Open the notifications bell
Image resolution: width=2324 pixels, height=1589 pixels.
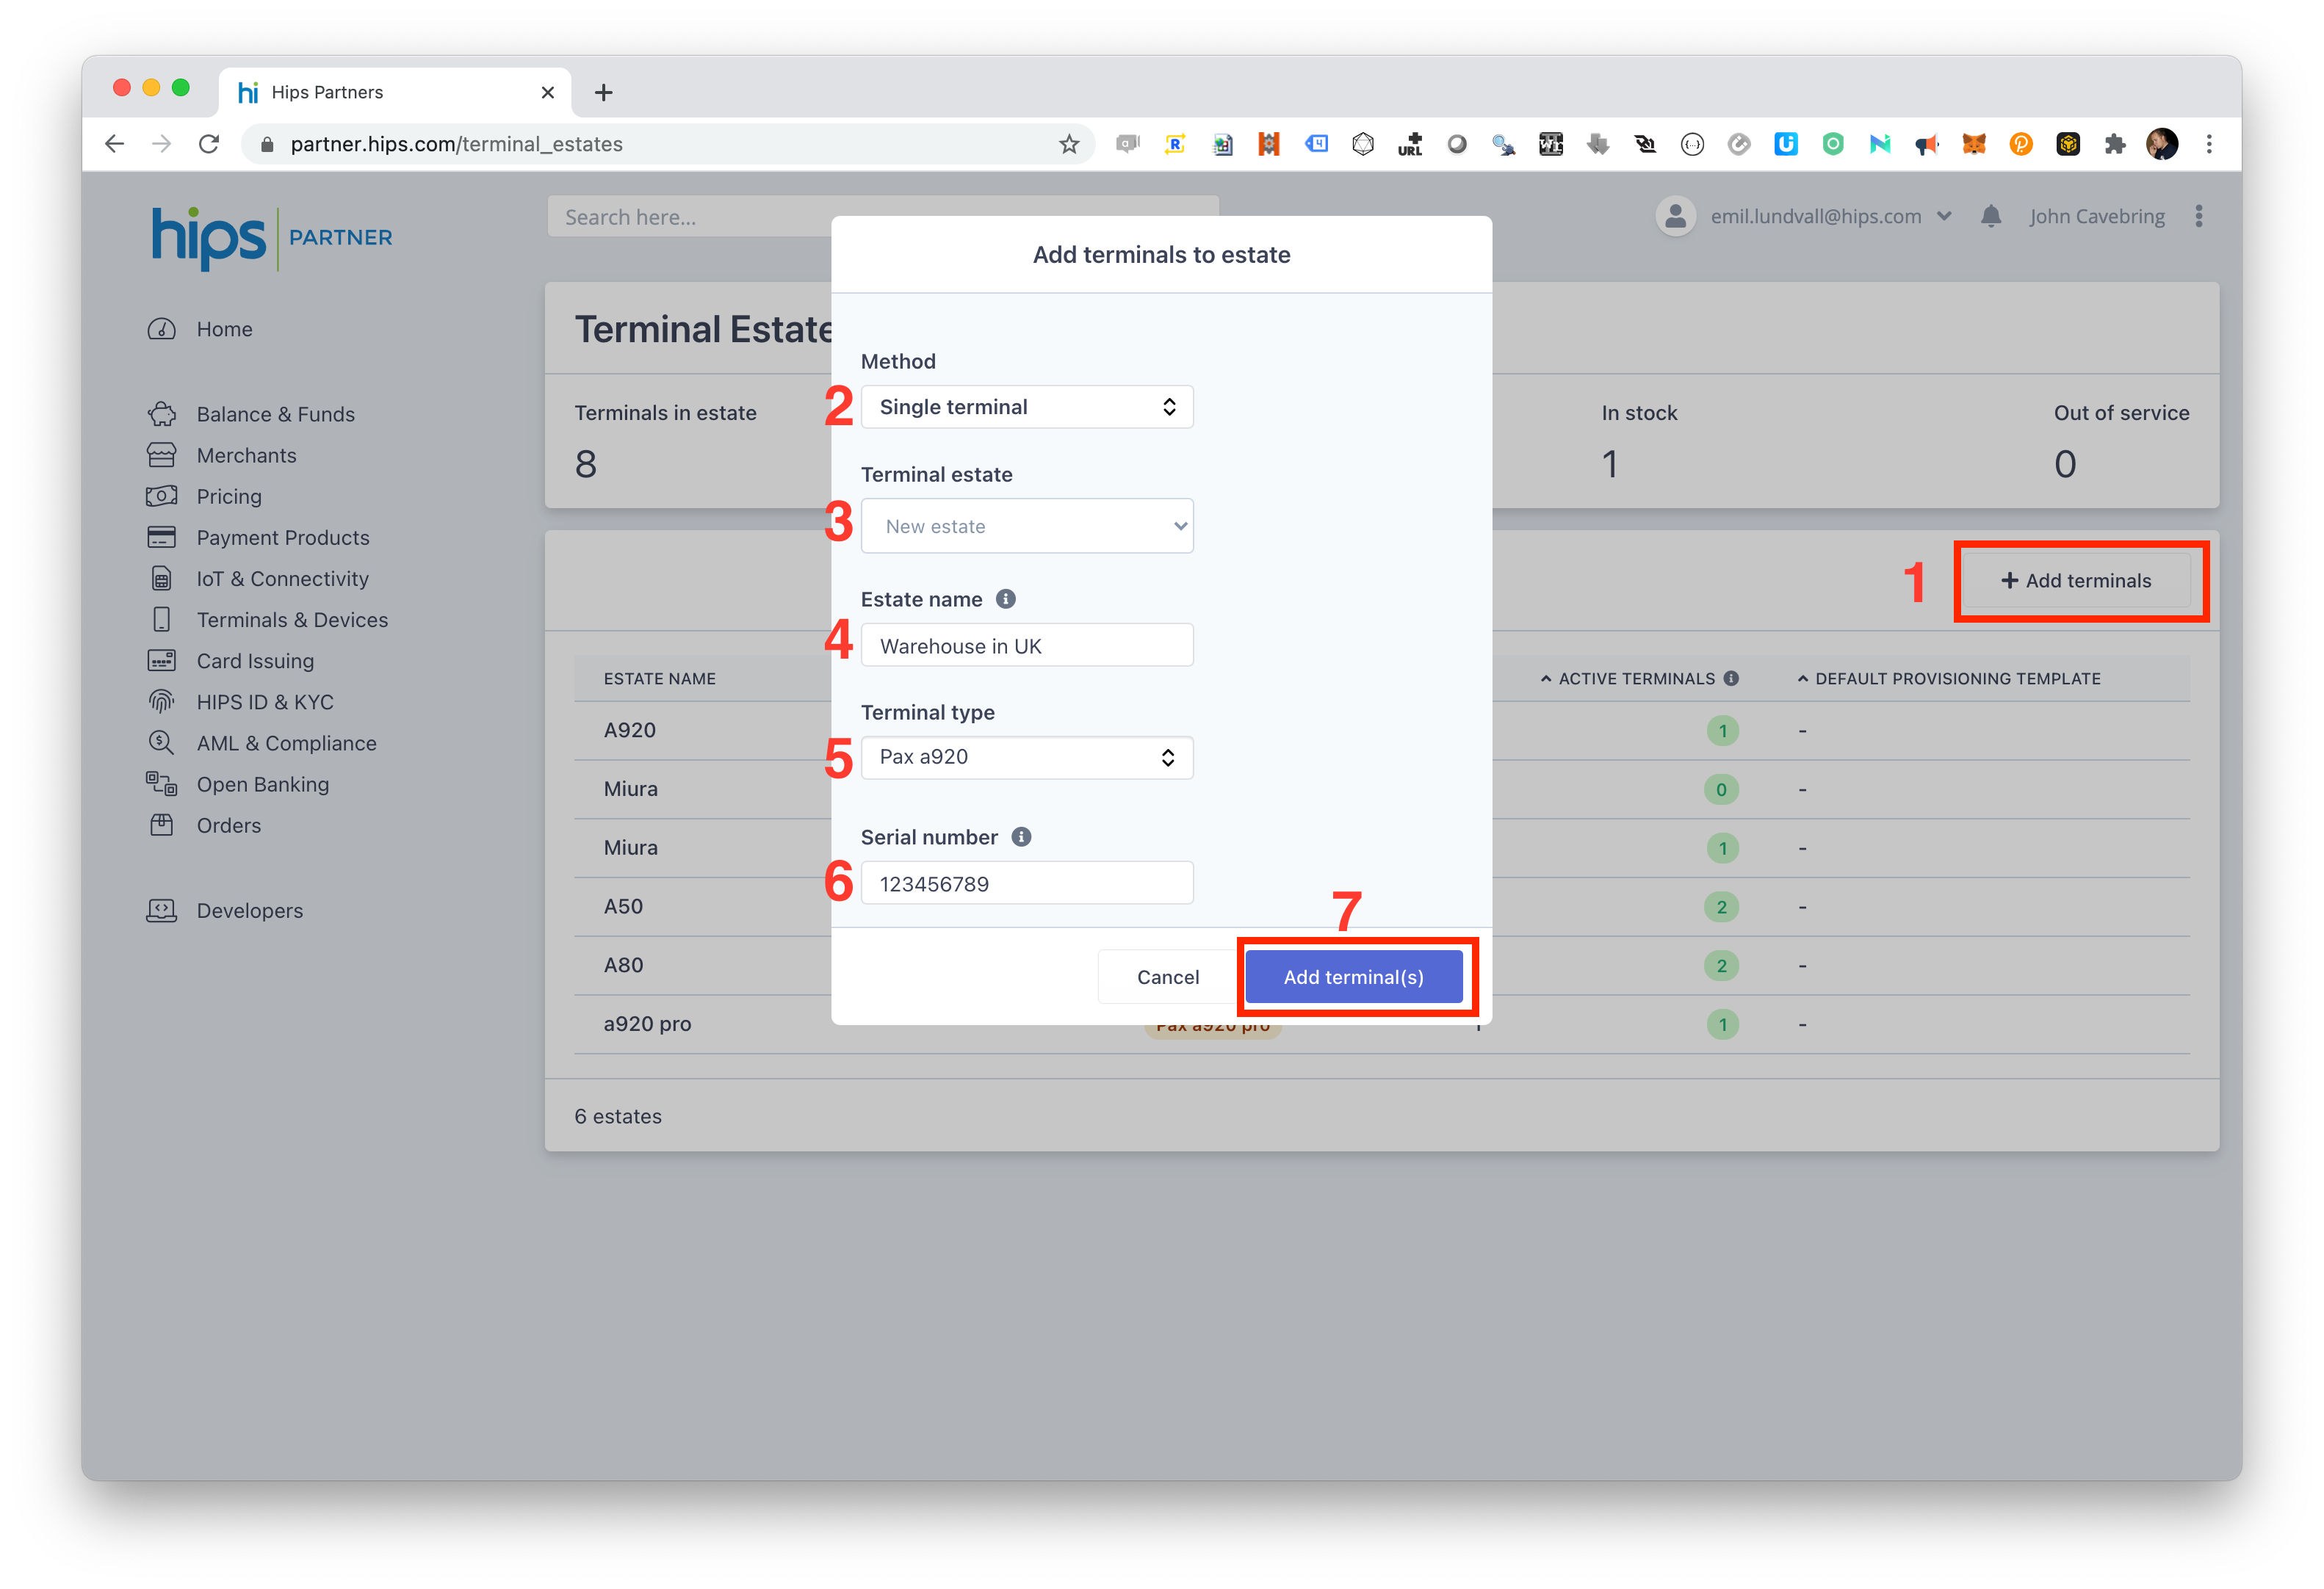1990,216
